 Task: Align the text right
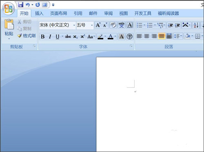pyautogui.click(x=154, y=36)
